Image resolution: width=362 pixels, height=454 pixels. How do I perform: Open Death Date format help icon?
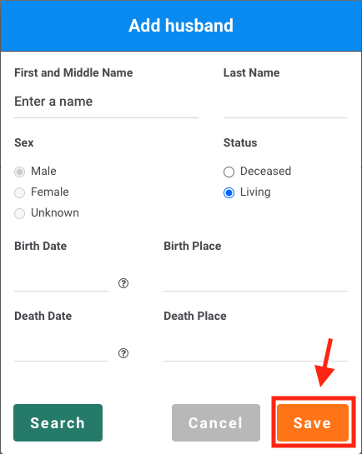123,353
